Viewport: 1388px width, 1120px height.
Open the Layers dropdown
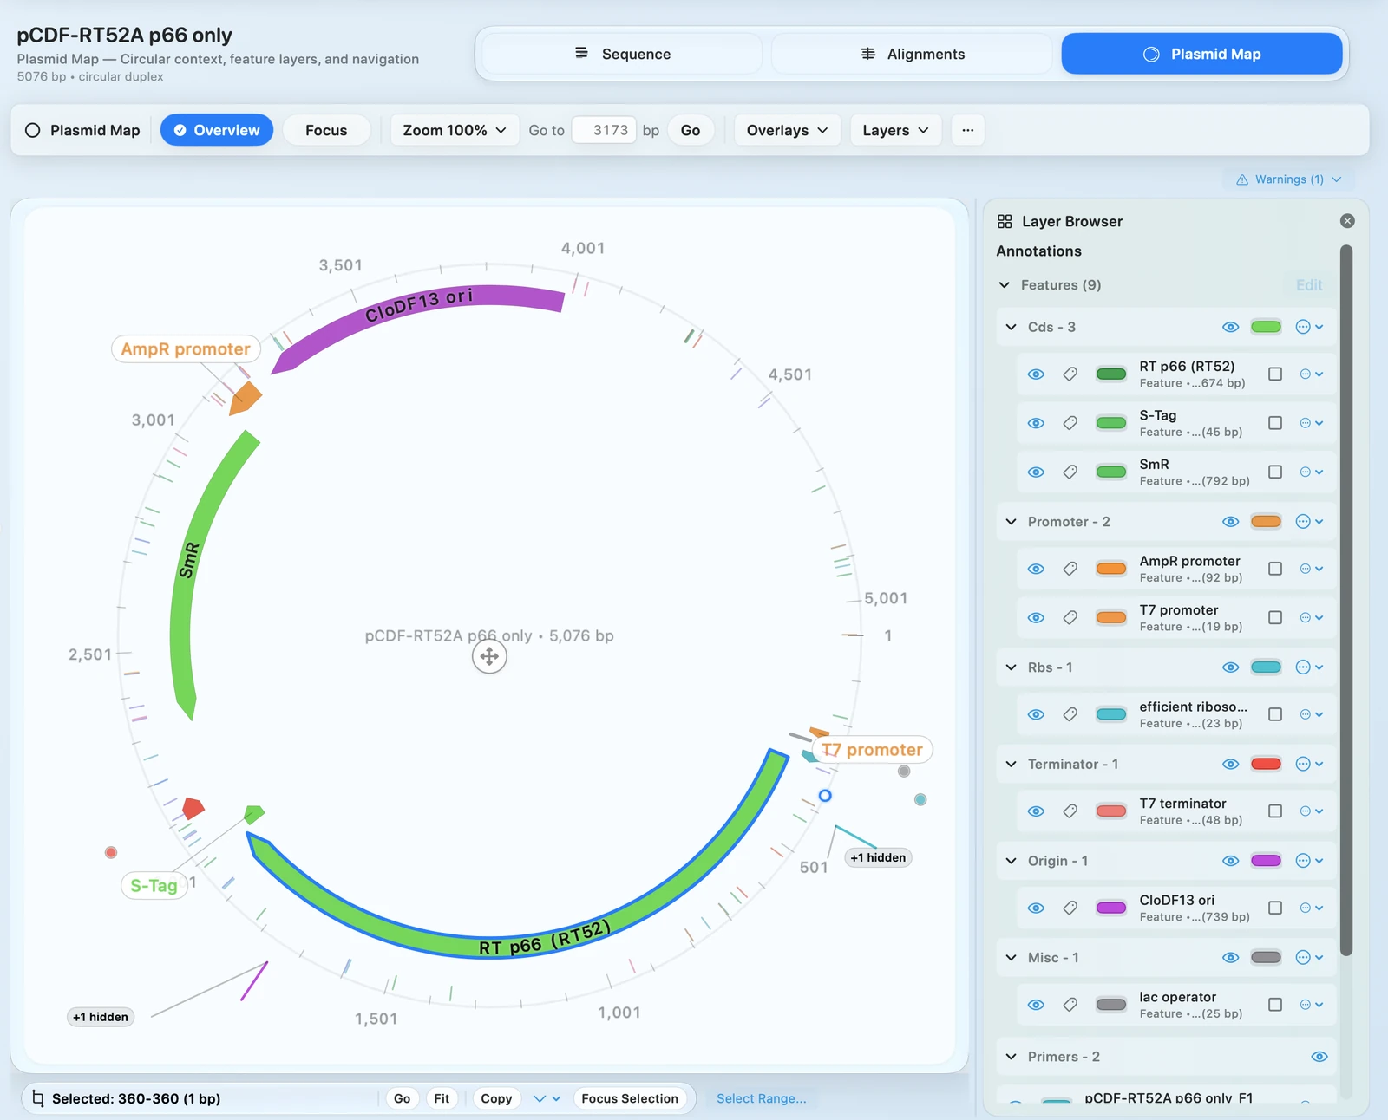895,130
